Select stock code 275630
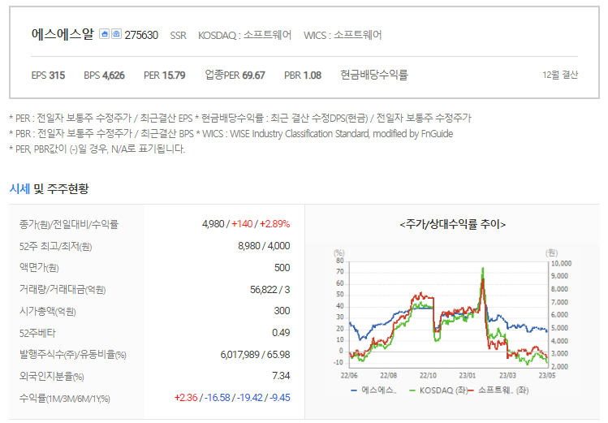 click(x=141, y=35)
